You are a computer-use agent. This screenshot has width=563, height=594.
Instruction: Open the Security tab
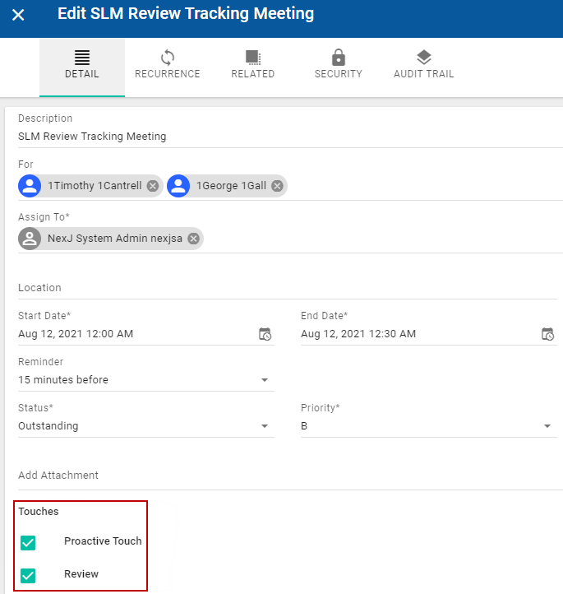(338, 66)
